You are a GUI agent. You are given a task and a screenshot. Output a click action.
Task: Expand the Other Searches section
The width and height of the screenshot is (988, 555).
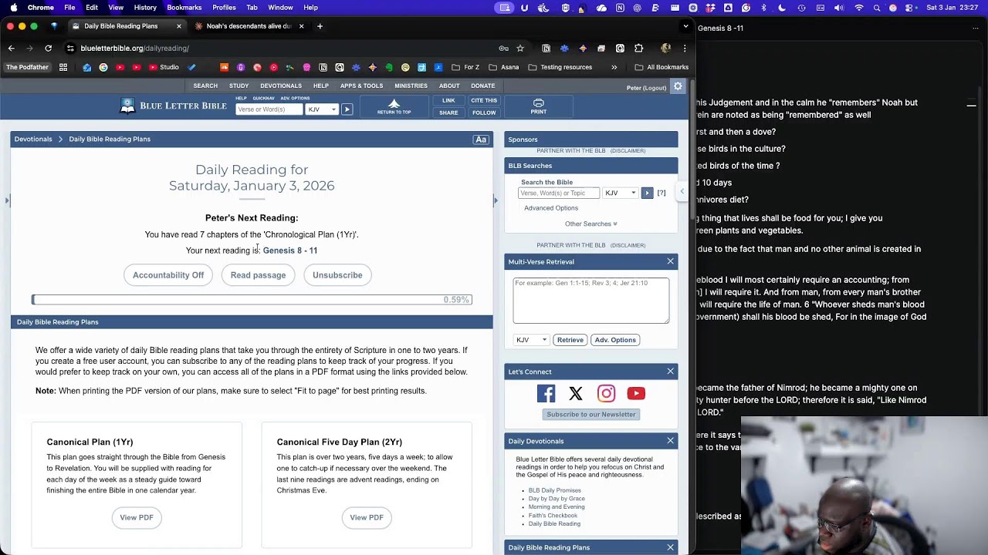point(590,224)
